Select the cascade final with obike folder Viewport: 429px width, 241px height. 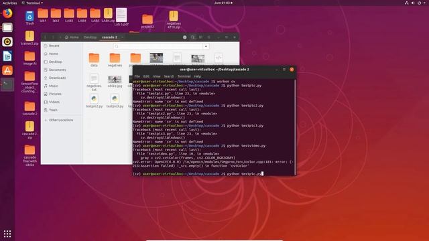(29, 155)
